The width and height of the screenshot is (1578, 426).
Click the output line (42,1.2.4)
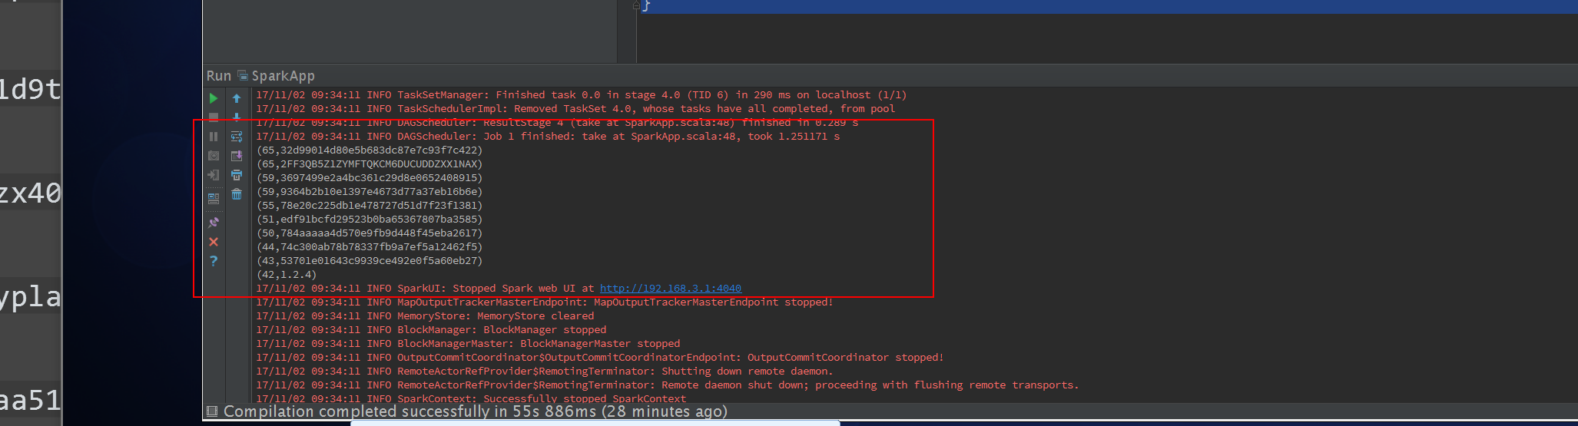(287, 275)
